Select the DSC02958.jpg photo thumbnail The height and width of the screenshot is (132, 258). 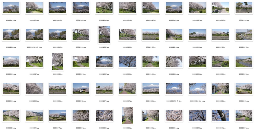point(197,62)
